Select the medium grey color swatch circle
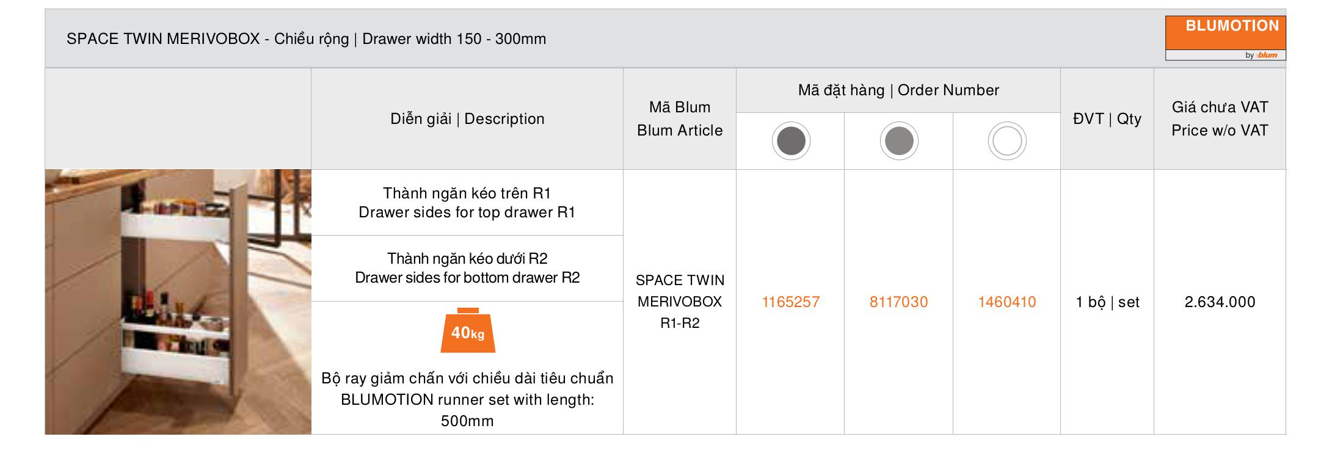This screenshot has width=1321, height=453. tap(899, 141)
